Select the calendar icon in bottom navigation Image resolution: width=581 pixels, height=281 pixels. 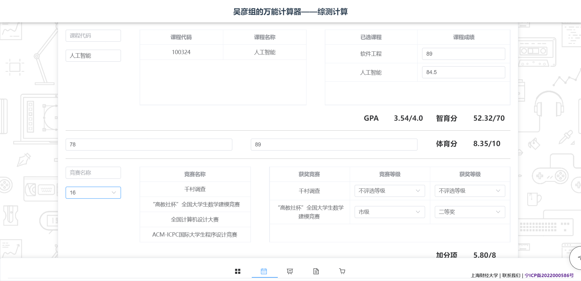264,271
